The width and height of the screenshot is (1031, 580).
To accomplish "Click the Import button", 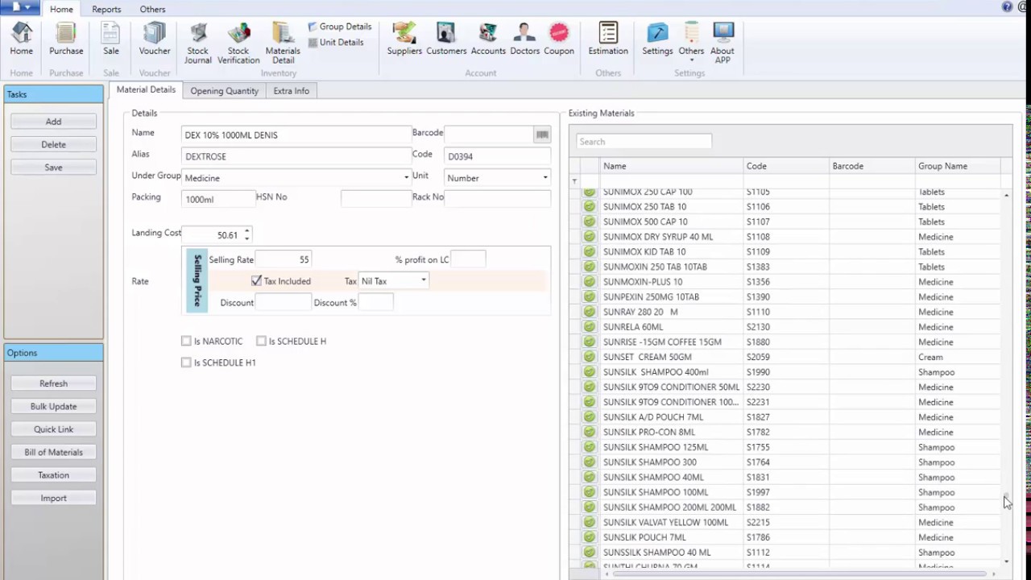I will click(x=53, y=498).
